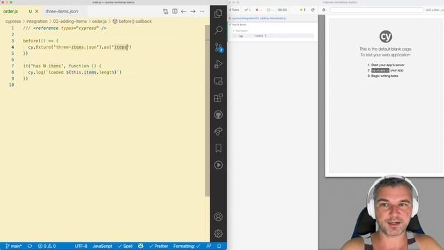Navigate back with the left arrow
The height and width of the screenshot is (250, 444).
(183, 11)
